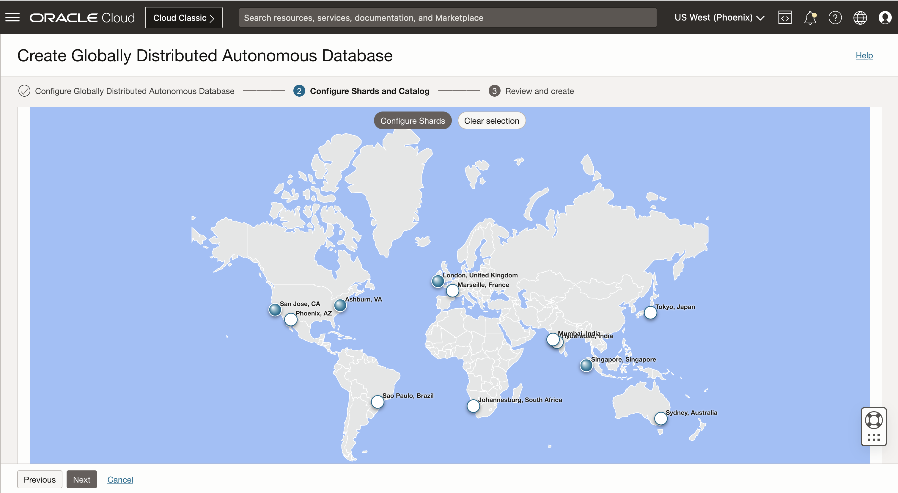Click the map help life-ring icon

point(874,420)
